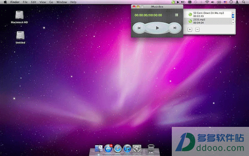This screenshot has height=156, width=249.
Task: Add a song with the plus button
Action: click(x=190, y=30)
